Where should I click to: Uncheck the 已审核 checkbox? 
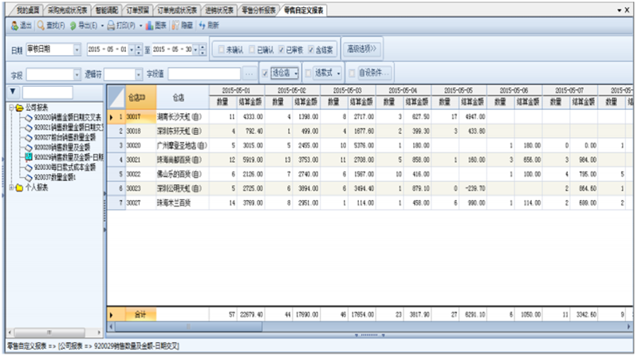(282, 50)
